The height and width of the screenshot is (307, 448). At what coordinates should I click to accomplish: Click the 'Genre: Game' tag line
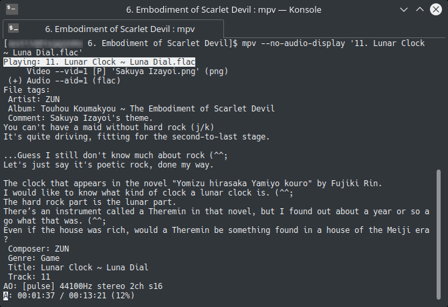pyautogui.click(x=33, y=258)
